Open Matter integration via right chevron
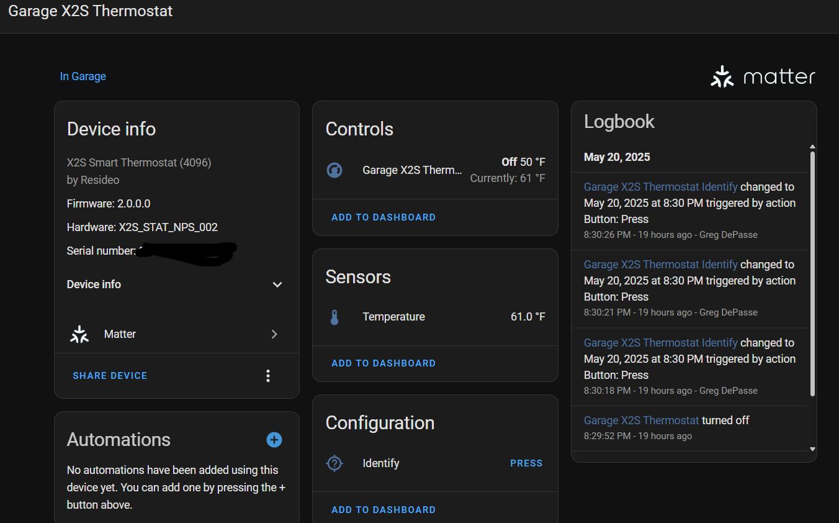The height and width of the screenshot is (523, 839). click(x=274, y=334)
